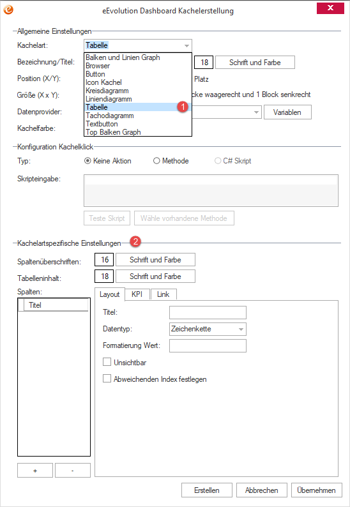Open Schrift und Farbe for Spaltenüberschriften

coord(155,260)
